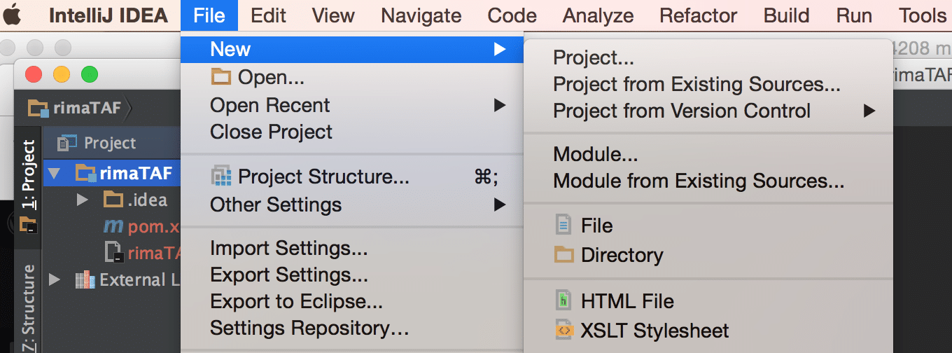The width and height of the screenshot is (952, 353).
Task: Switch to the 1: Project tool window tab
Action: [x=29, y=175]
